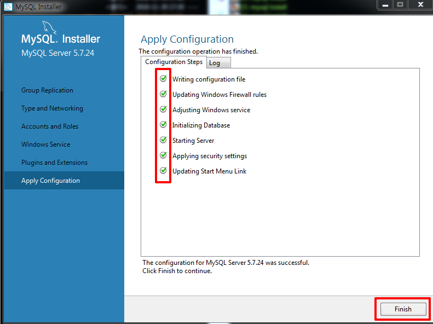Click the 'Starting Server' step text
Viewport: 433px width, 324px height.
click(193, 141)
